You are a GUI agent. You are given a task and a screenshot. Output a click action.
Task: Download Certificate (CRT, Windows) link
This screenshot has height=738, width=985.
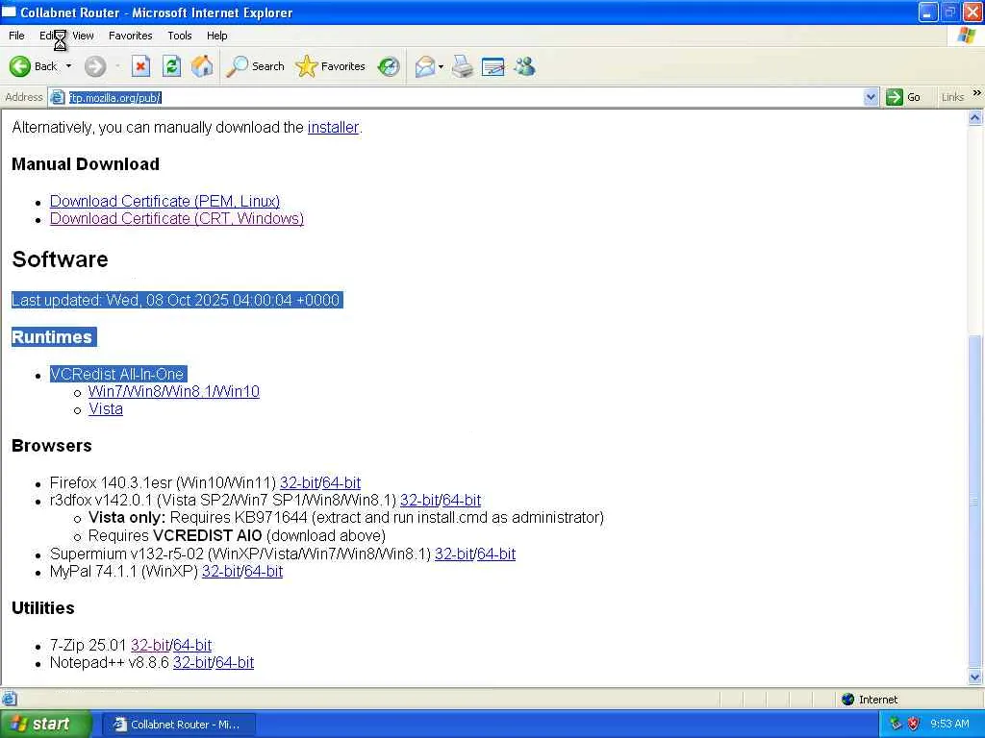[177, 218]
